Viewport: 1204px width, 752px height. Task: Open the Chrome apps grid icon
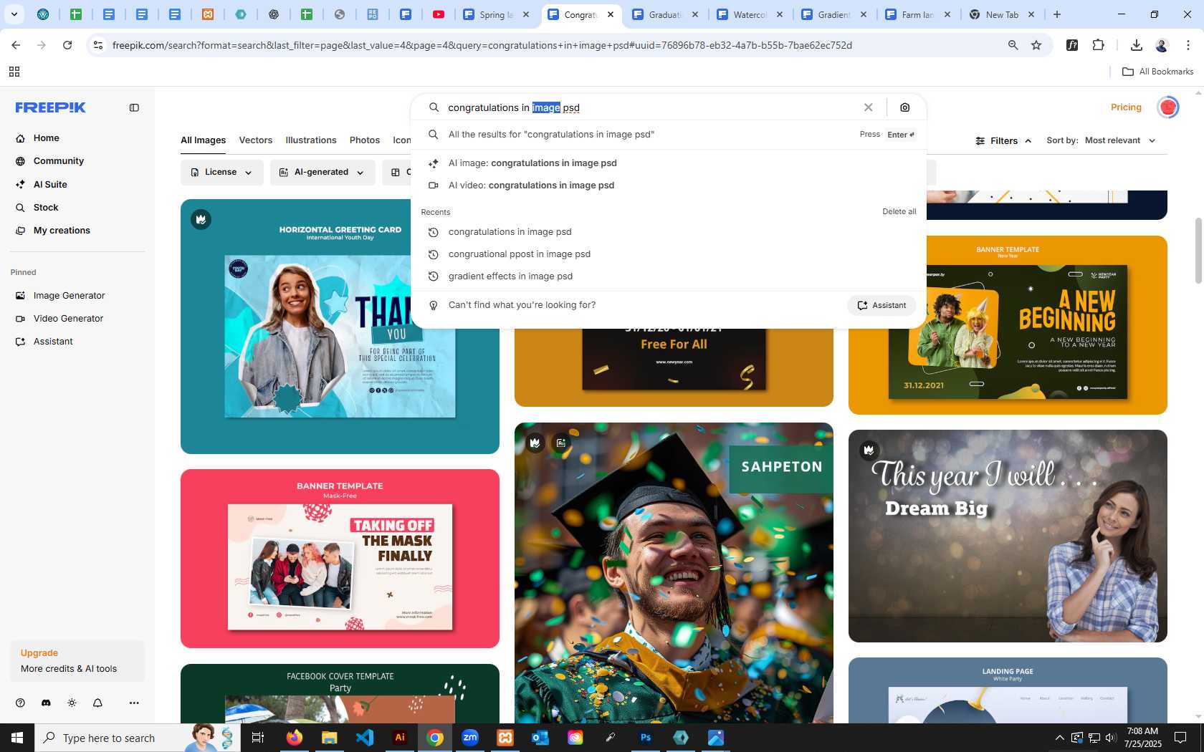(x=14, y=72)
